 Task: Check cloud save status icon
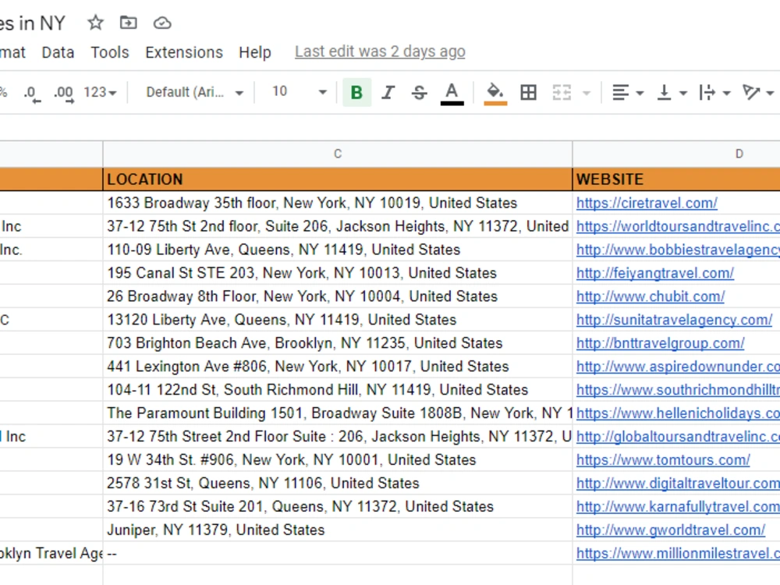click(x=162, y=23)
